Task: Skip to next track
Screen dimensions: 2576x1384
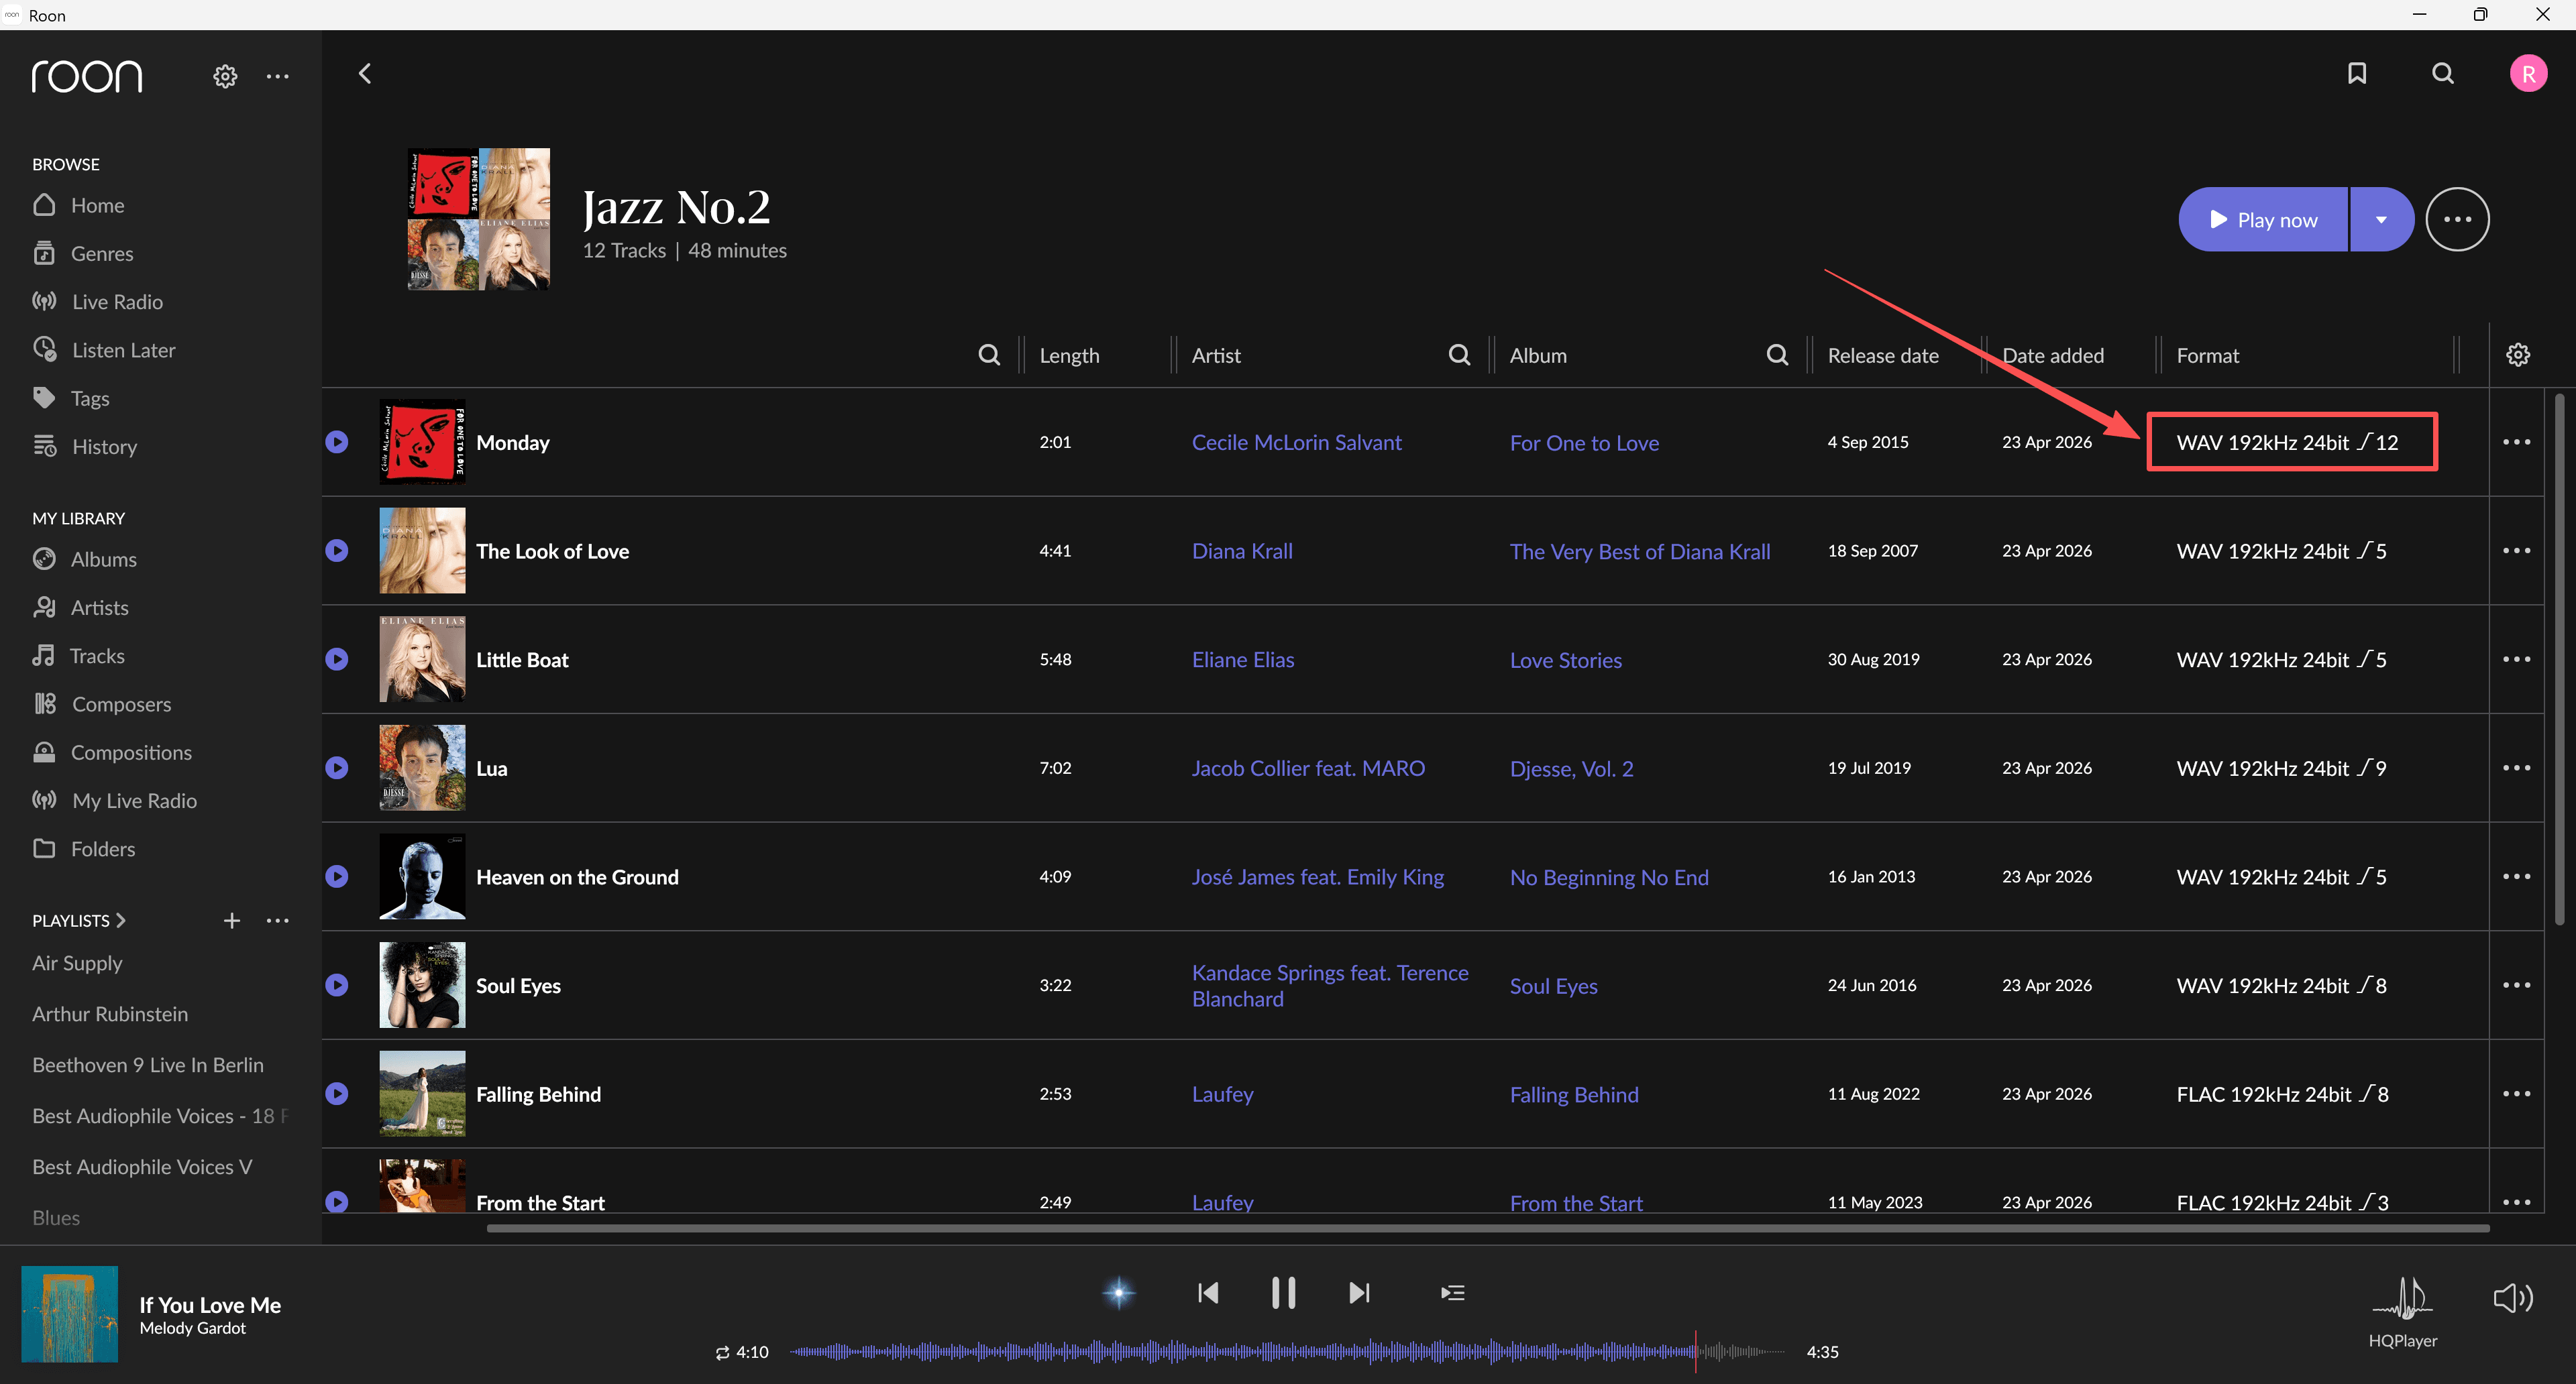Action: 1359,1293
